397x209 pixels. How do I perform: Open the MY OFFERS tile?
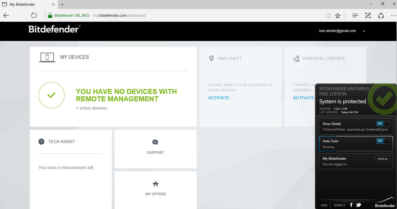click(156, 190)
